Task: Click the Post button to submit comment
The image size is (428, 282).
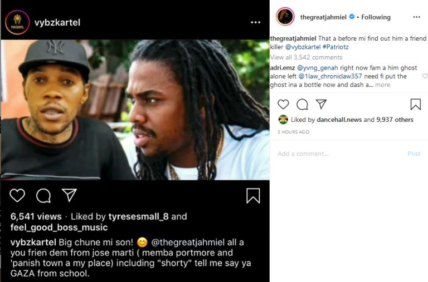Action: 414,154
